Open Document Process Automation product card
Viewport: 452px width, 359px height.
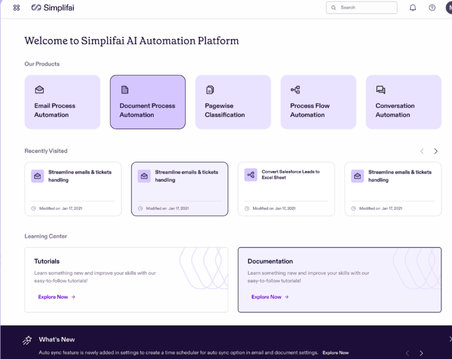[x=148, y=102]
